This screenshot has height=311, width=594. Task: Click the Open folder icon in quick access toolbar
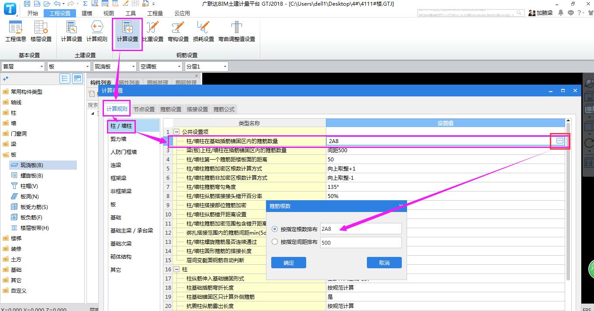(47, 3)
